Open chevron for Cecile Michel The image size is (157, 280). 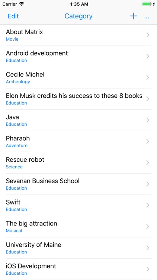[148, 78]
